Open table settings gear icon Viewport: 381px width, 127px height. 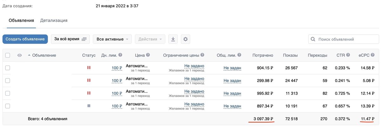coord(186,39)
